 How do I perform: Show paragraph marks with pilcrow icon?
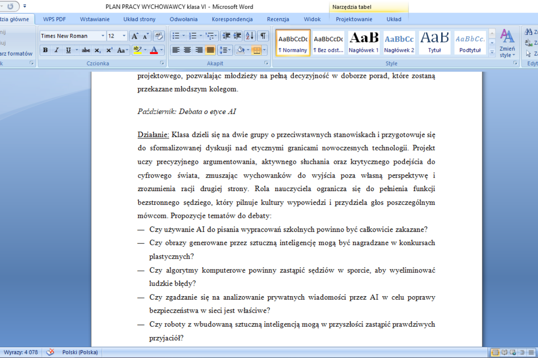tap(263, 36)
